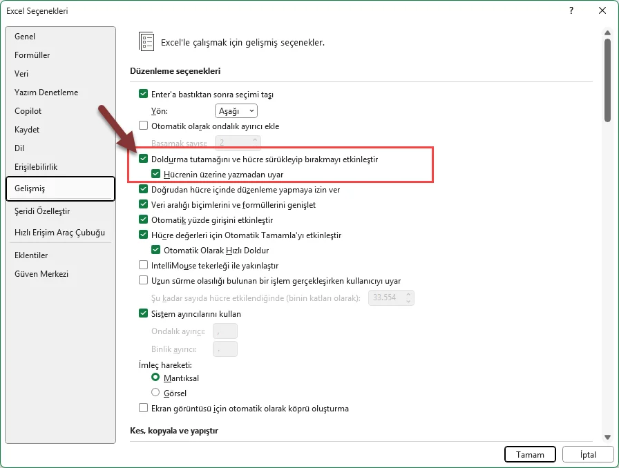Check 'Ekran görüntüsü için otomatik olarak köprü oluşturma'
Screen dimensions: 619x468
click(143, 408)
